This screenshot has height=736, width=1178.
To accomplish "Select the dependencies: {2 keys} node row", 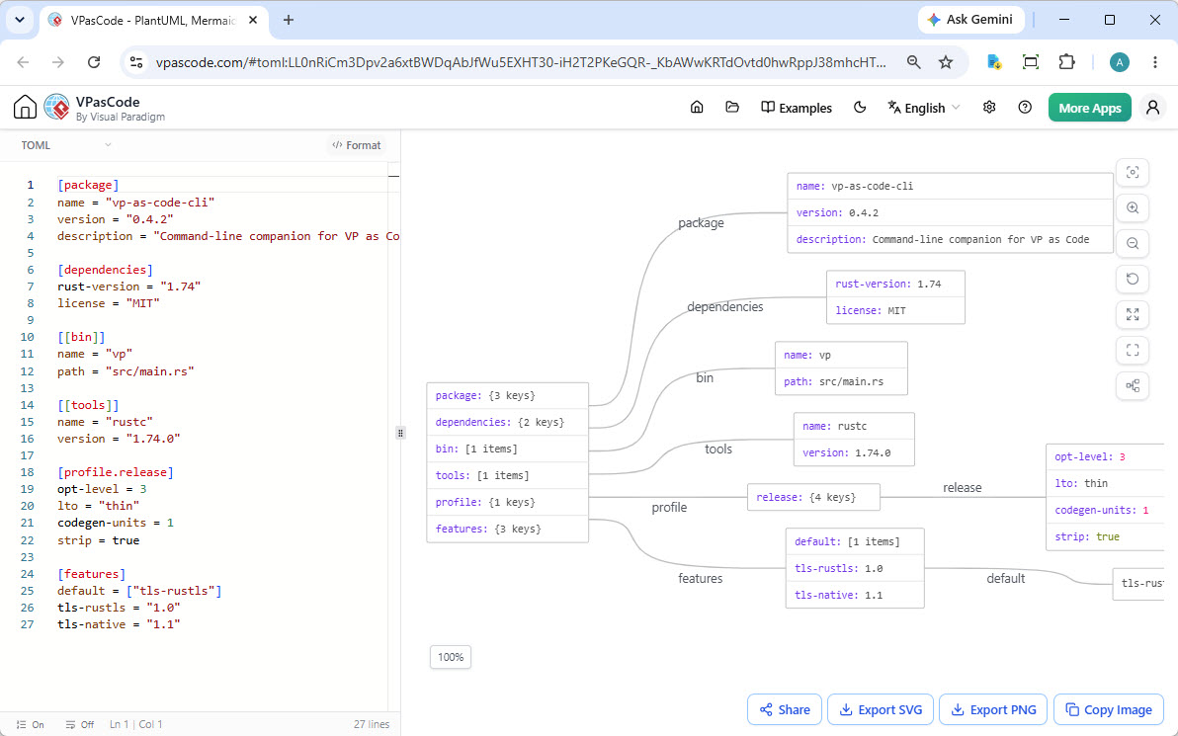I will pos(507,422).
